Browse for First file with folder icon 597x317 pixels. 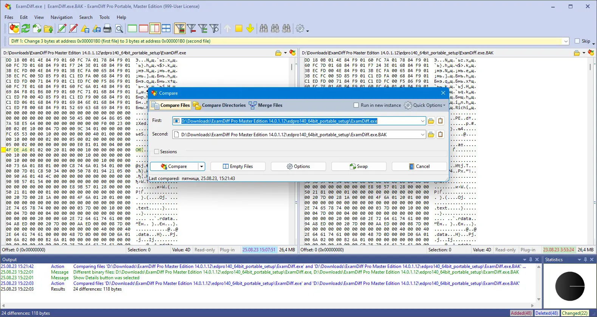click(431, 121)
